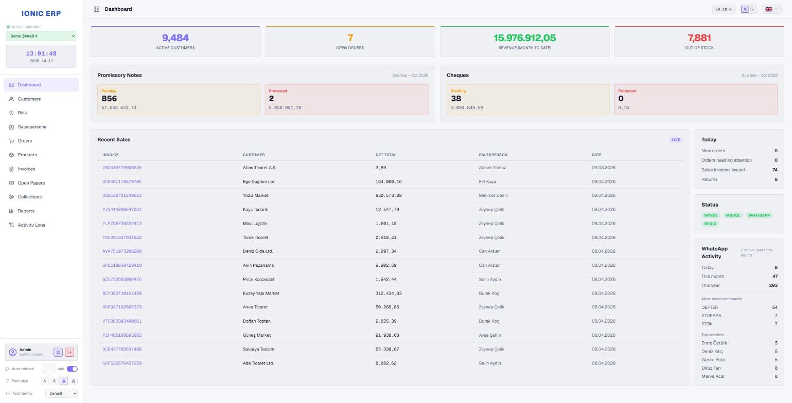Image resolution: width=792 pixels, height=403 pixels.
Task: Open Products via its box icon
Action: click(x=11, y=155)
